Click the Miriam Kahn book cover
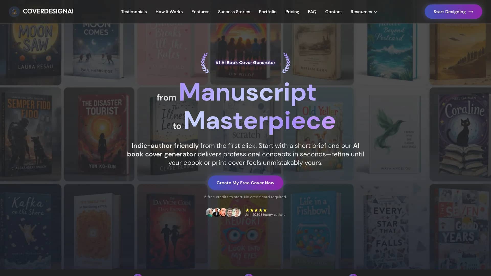 tap(318, 54)
